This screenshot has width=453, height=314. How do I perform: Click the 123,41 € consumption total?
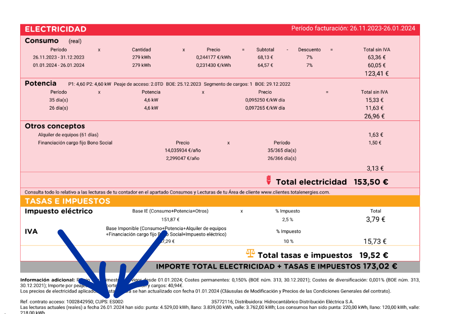376,74
